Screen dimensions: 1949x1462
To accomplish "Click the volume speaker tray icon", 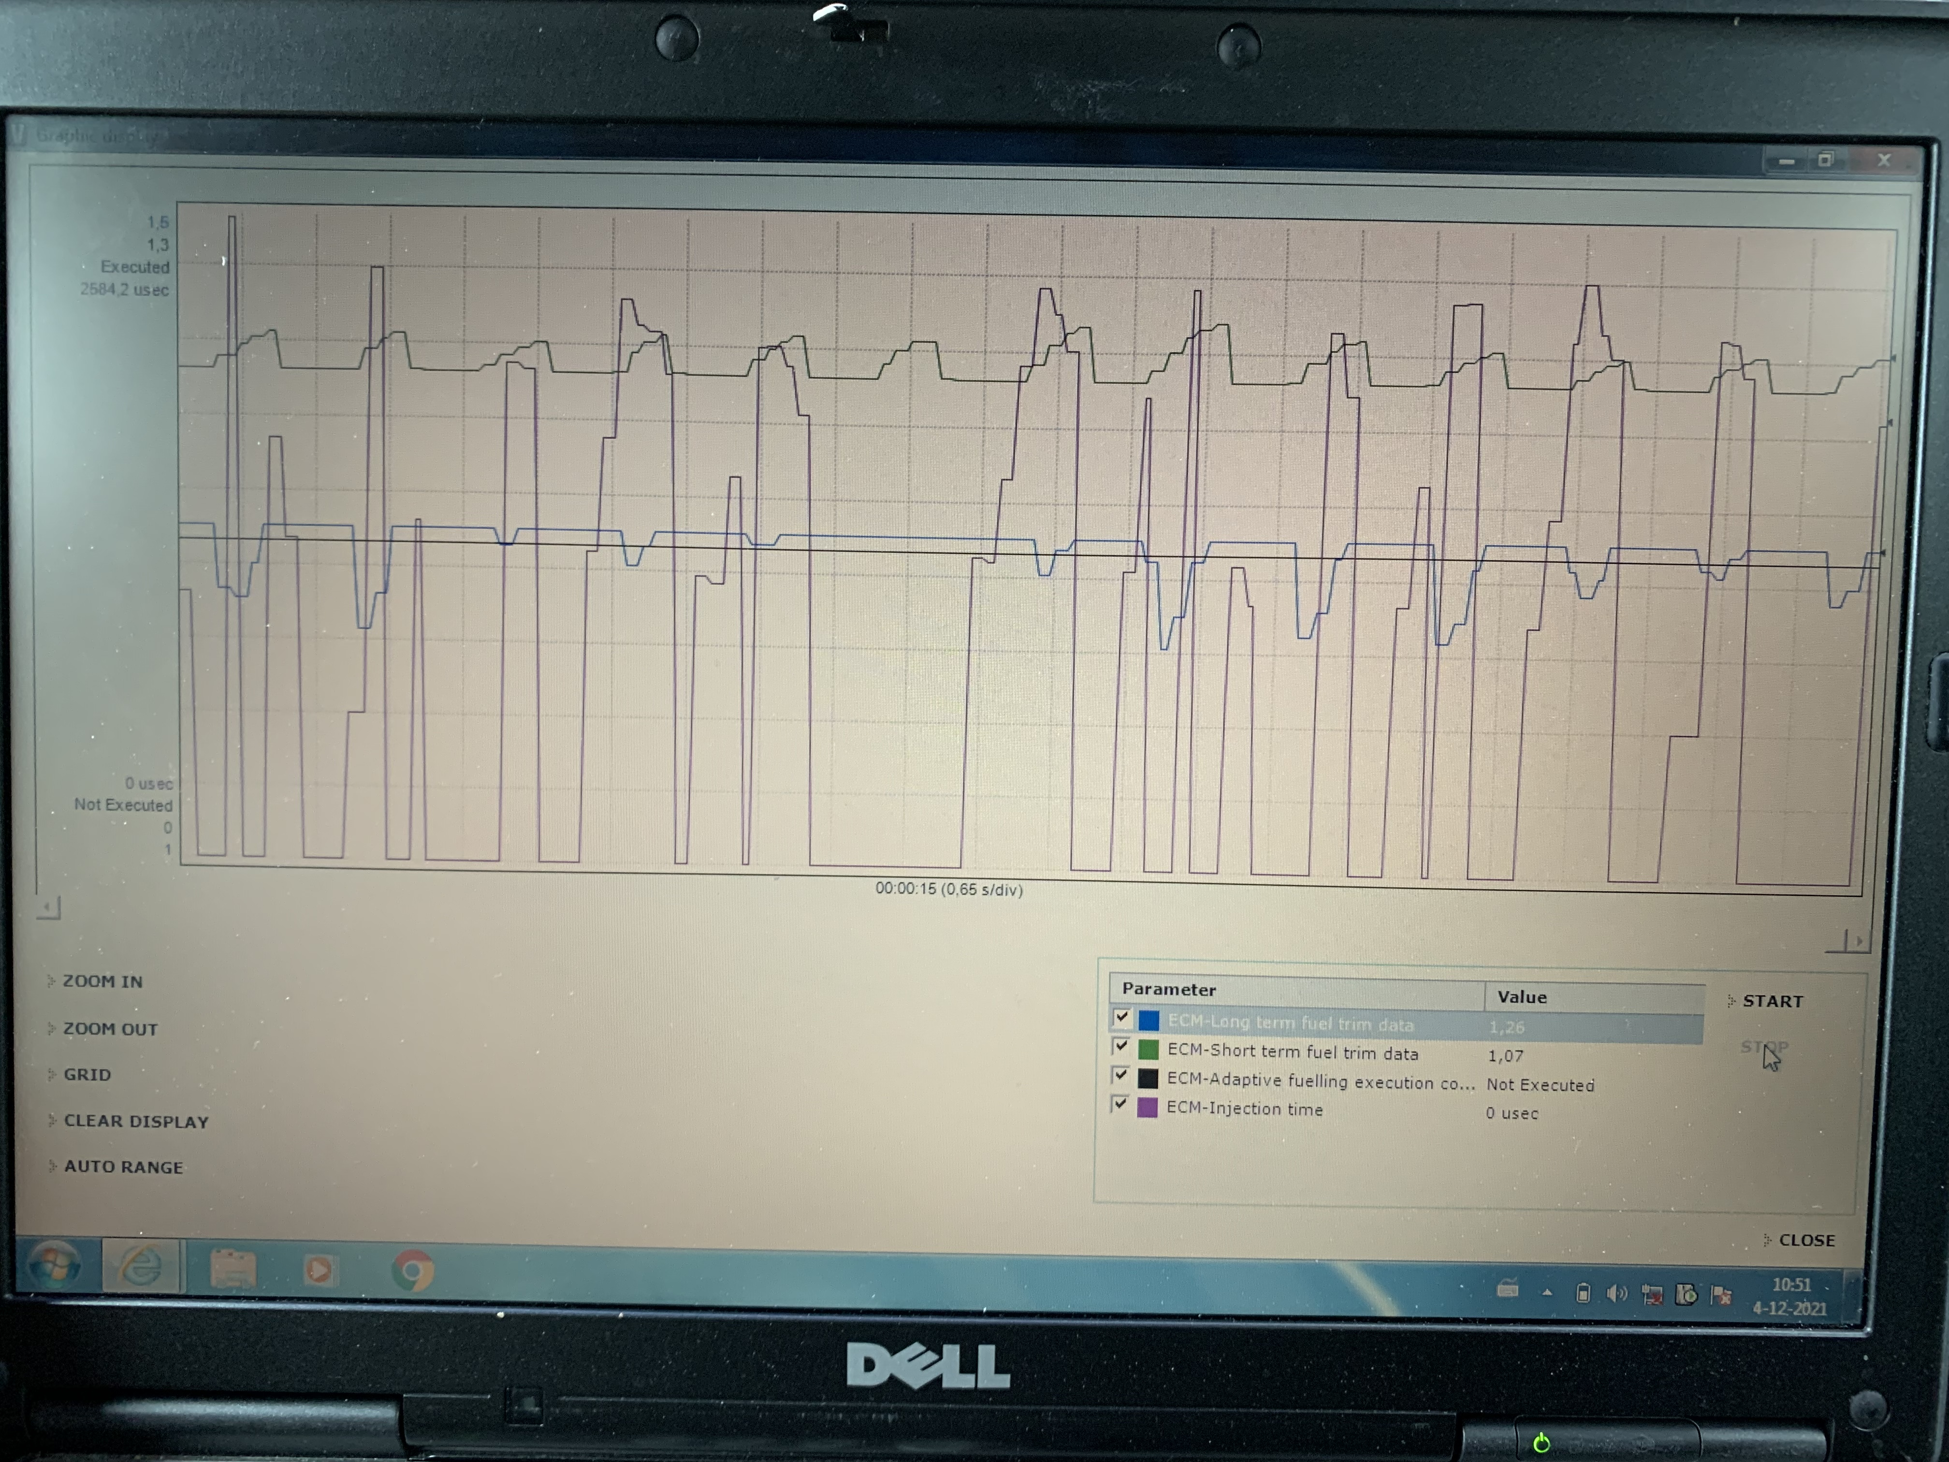I will (1617, 1293).
